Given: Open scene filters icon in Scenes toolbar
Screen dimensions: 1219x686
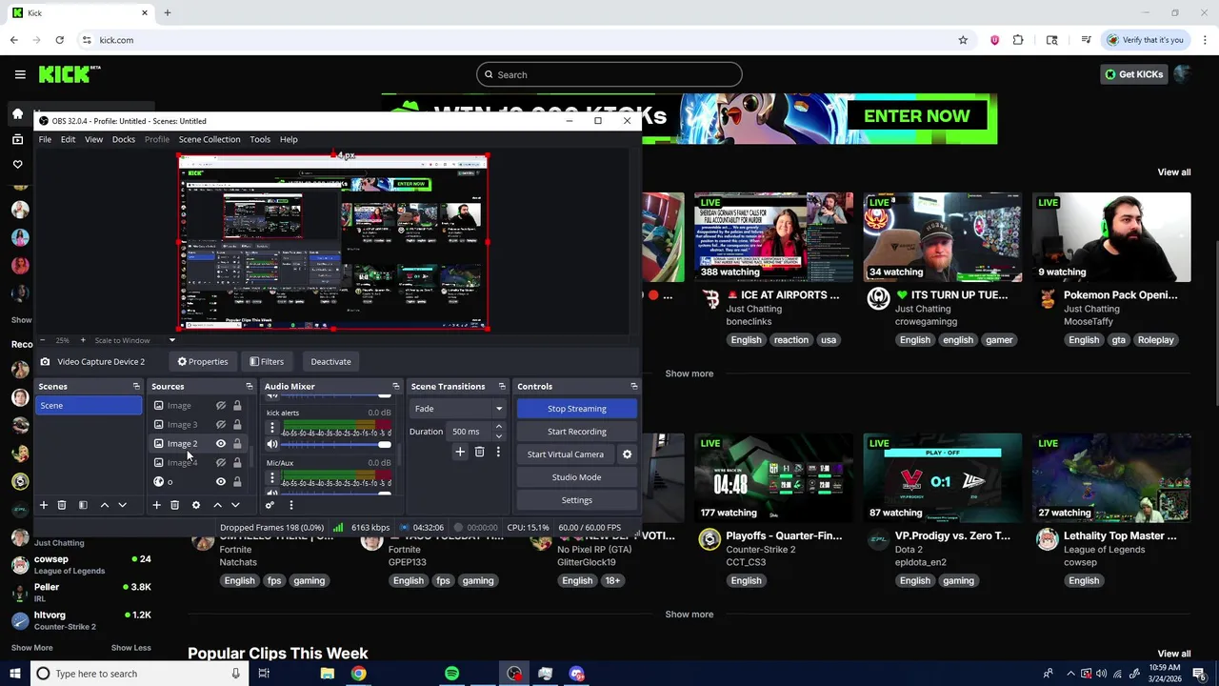Looking at the screenshot, I should click(83, 505).
